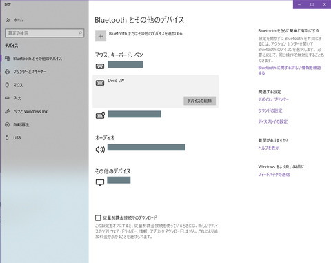Click the search magnifier icon
Screen dimensions: 331x263
80,33
